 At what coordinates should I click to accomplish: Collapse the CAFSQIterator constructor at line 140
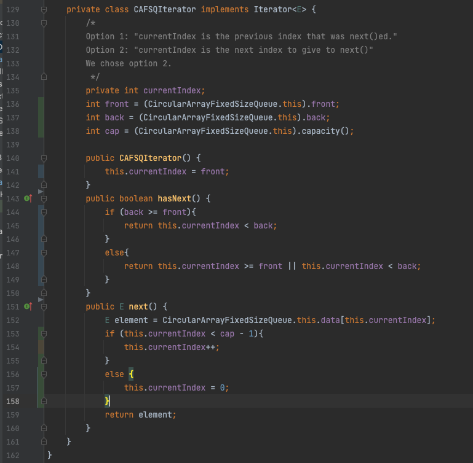click(44, 158)
